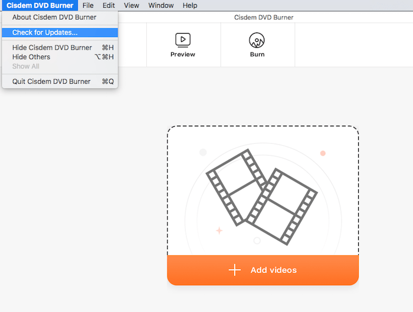Choose About Cisdem DVD Burner
The height and width of the screenshot is (312, 413).
click(54, 18)
